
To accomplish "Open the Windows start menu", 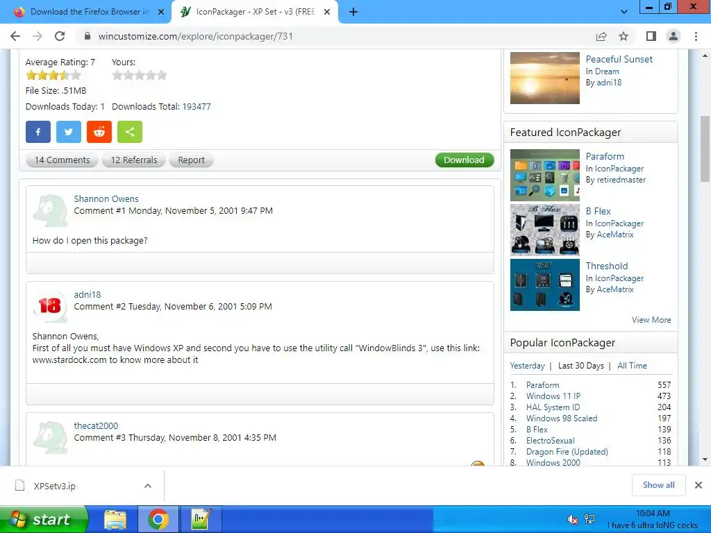I will coord(44,519).
